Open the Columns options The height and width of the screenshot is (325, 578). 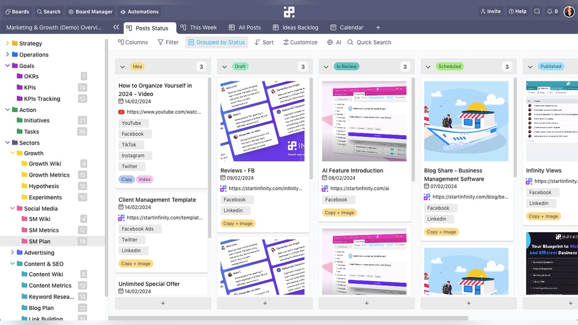[x=133, y=42]
